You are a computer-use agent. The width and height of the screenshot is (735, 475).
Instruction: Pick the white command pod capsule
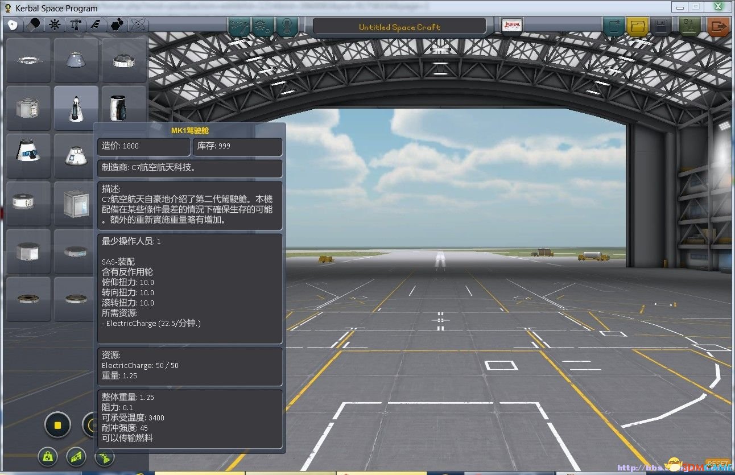tap(74, 156)
